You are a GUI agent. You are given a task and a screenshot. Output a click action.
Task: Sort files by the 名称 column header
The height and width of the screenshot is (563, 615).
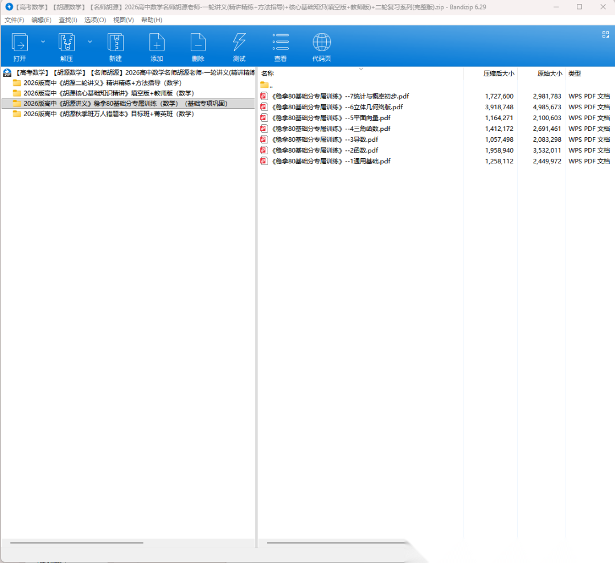[x=268, y=73]
